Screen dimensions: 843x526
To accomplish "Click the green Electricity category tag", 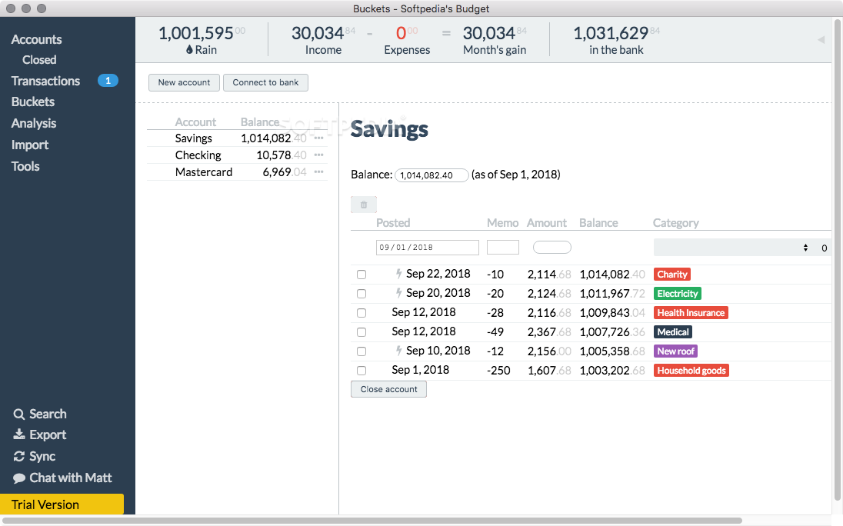I will 678,293.
